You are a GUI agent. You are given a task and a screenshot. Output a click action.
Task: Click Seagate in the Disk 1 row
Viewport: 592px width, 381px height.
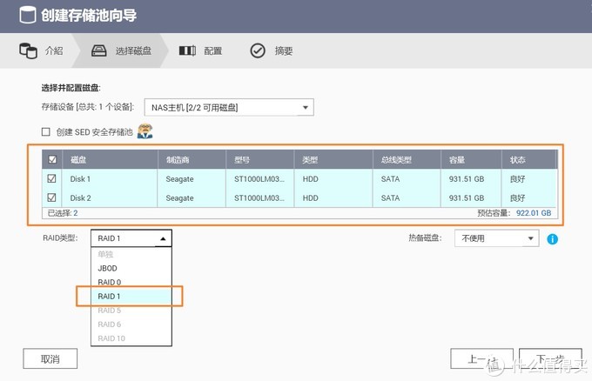179,179
